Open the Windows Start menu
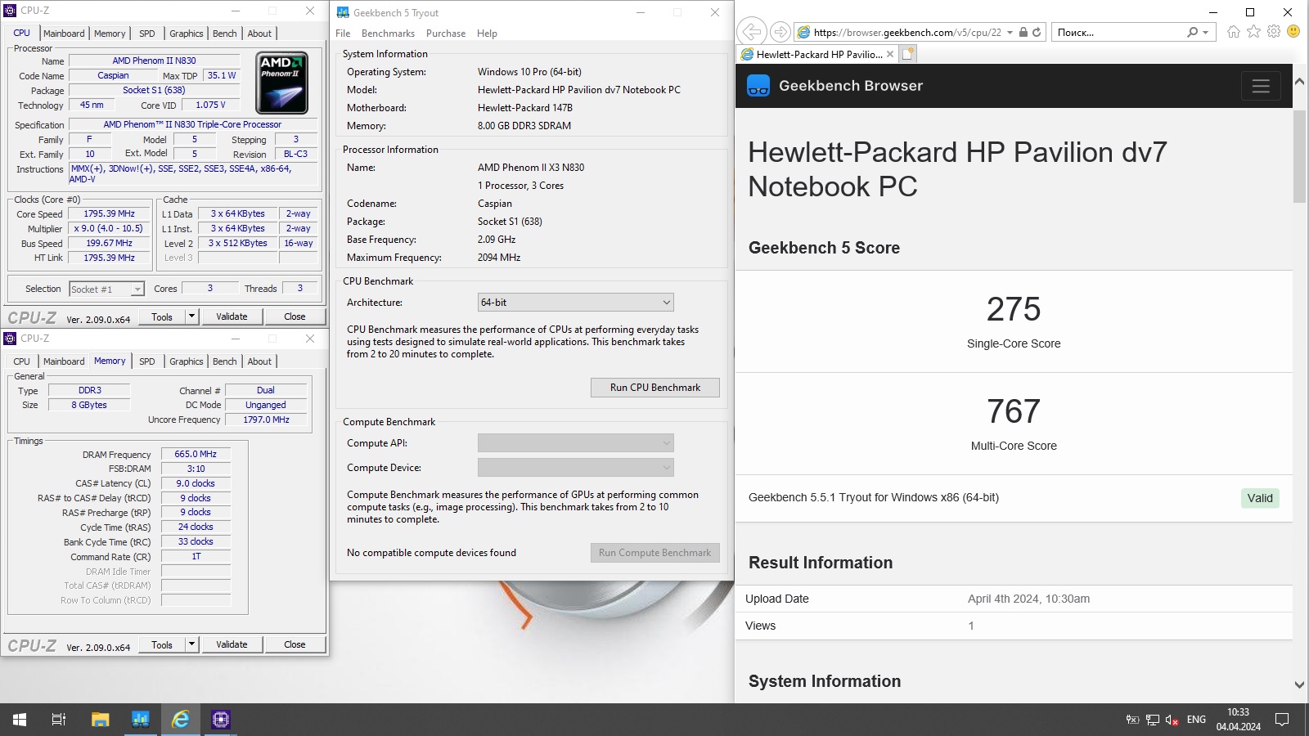1309x736 pixels. coord(20,720)
